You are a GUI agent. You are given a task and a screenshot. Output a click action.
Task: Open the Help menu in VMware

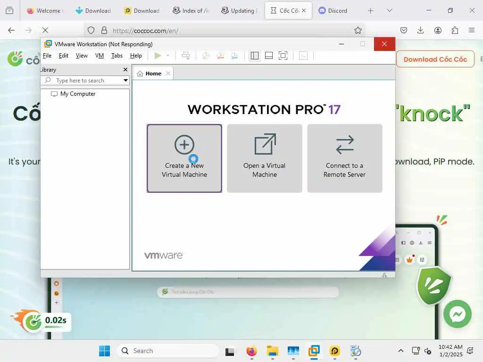[136, 56]
